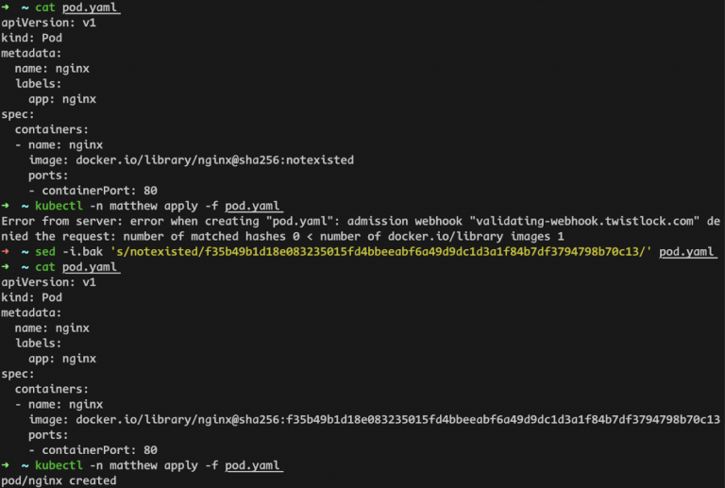Click the long sha256 f35b49b hash image line
The image size is (725, 488).
(375, 420)
